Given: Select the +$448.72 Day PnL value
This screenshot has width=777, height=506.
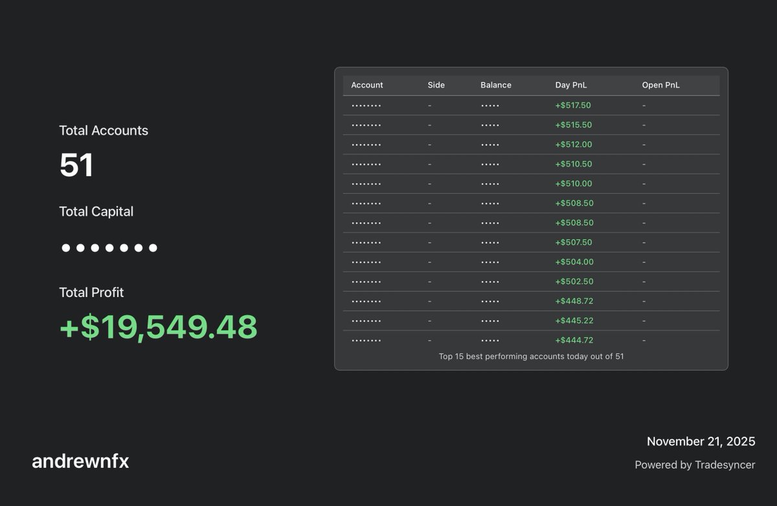Looking at the screenshot, I should coord(574,301).
